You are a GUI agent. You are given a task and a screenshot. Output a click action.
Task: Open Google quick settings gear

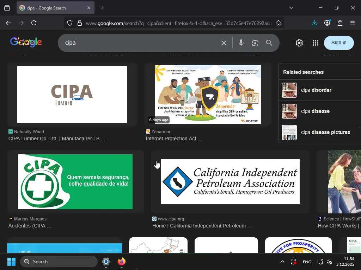299,43
